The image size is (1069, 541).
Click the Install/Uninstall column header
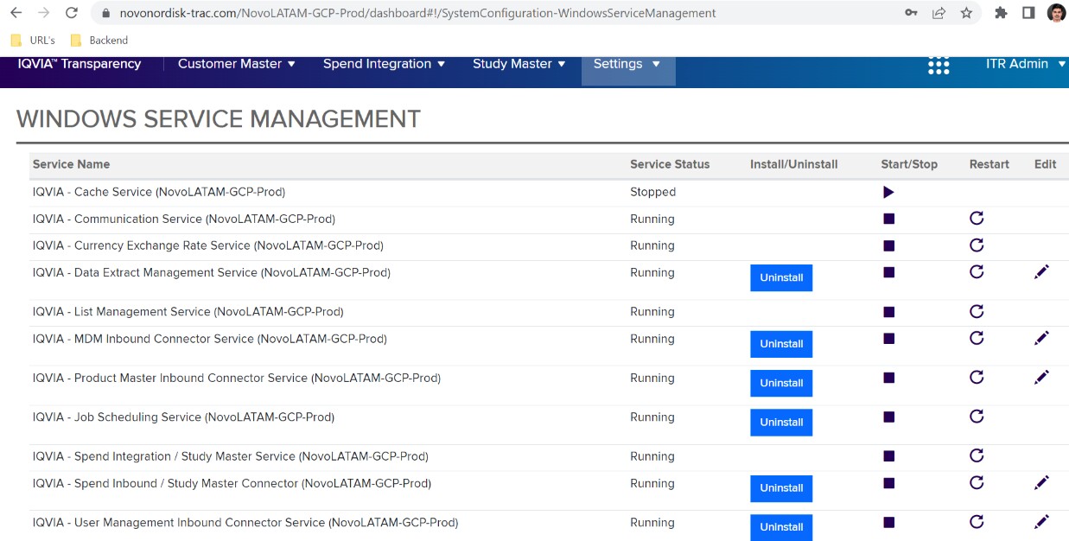coord(794,164)
